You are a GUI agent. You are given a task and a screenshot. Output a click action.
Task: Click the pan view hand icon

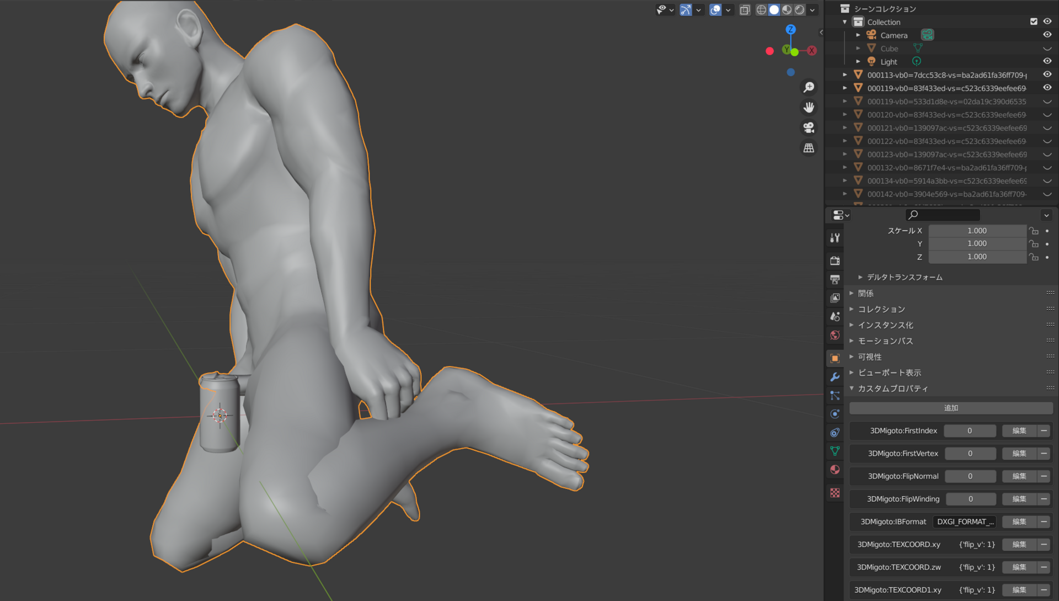[809, 107]
